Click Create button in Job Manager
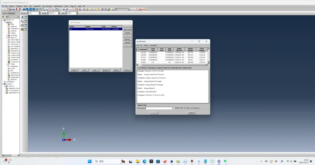This screenshot has height=165, width=315. pyautogui.click(x=74, y=70)
